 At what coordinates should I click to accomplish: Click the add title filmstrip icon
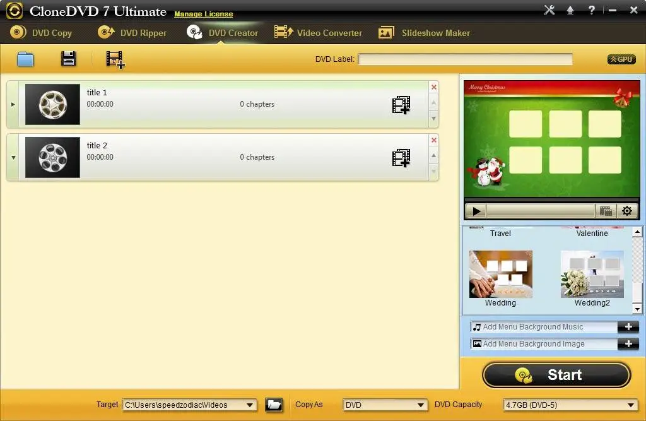(x=115, y=60)
